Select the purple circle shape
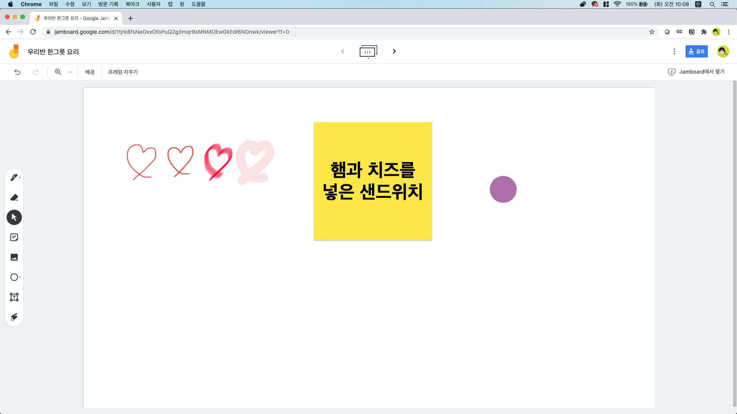Viewport: 737px width, 414px height. point(503,189)
